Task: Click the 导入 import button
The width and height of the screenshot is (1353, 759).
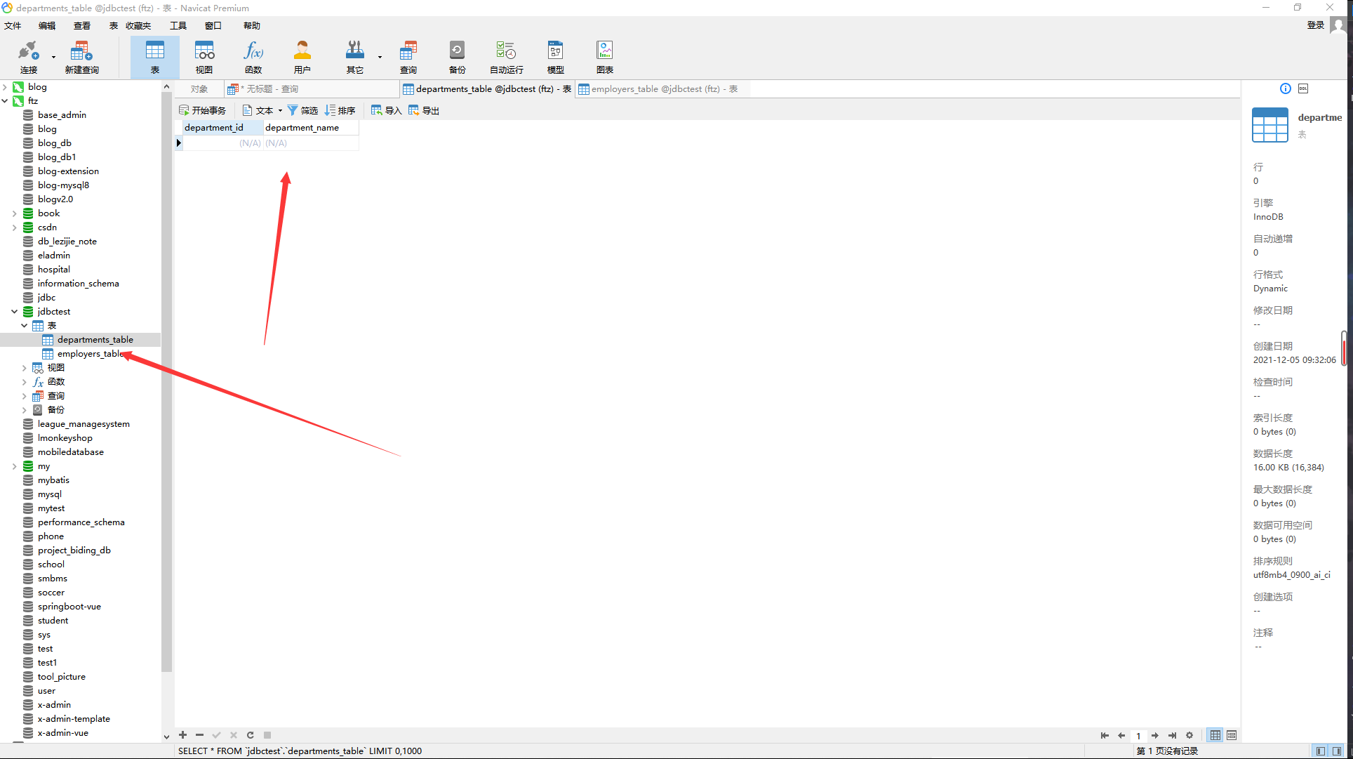Action: point(387,111)
